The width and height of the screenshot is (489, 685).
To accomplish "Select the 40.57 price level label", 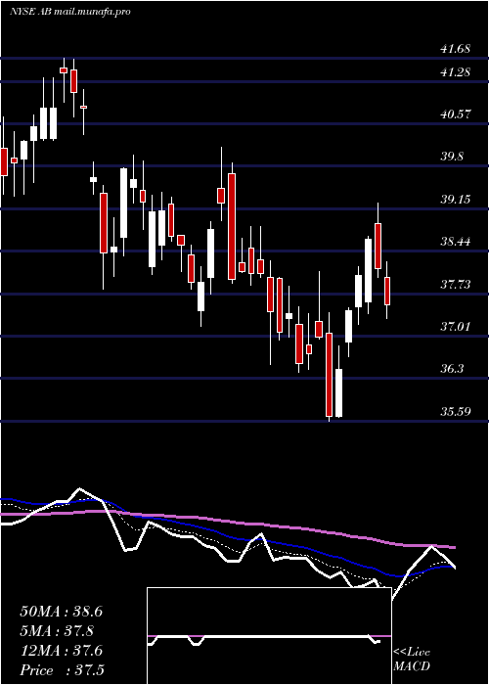I will (x=455, y=114).
